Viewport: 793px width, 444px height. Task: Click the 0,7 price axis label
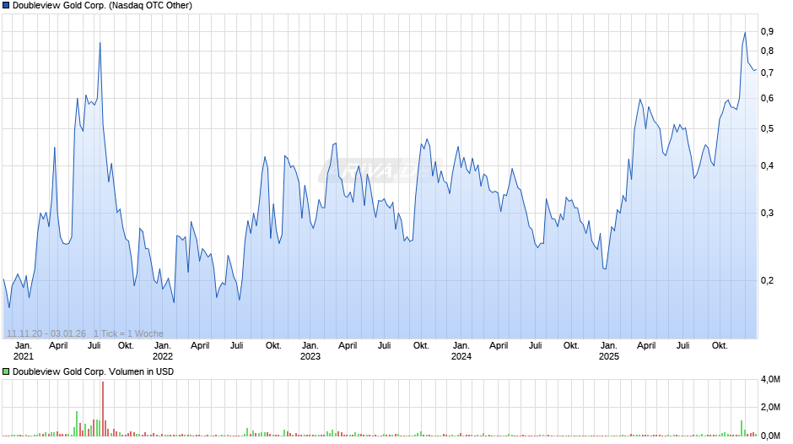tap(767, 73)
